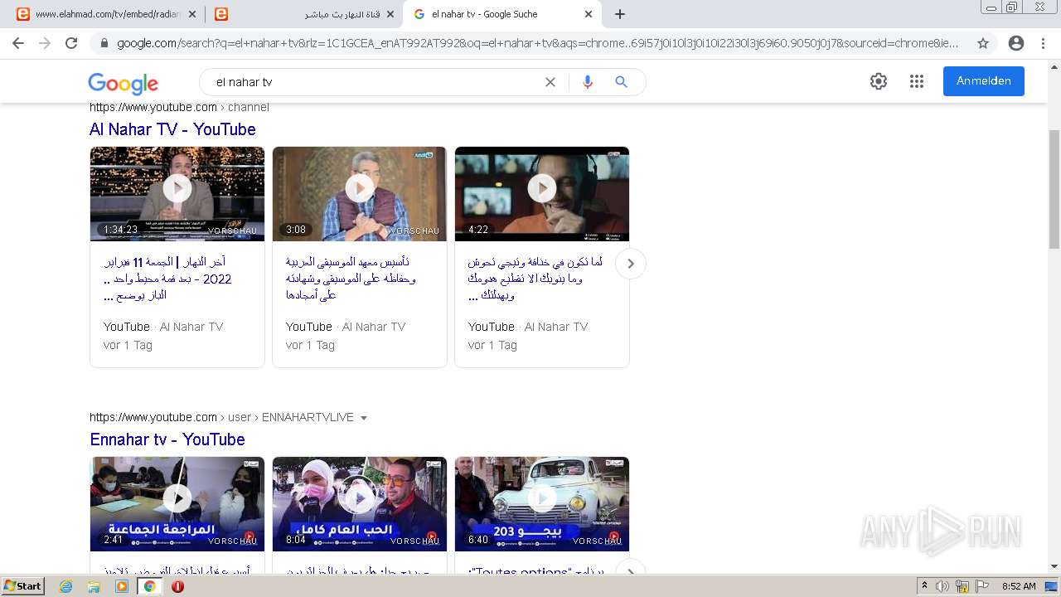
Task: Clear the search query text
Action: tap(550, 82)
